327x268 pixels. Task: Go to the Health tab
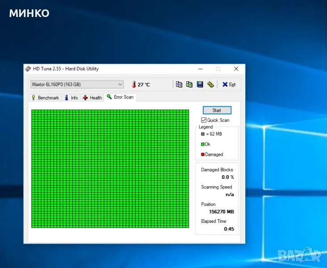click(92, 98)
